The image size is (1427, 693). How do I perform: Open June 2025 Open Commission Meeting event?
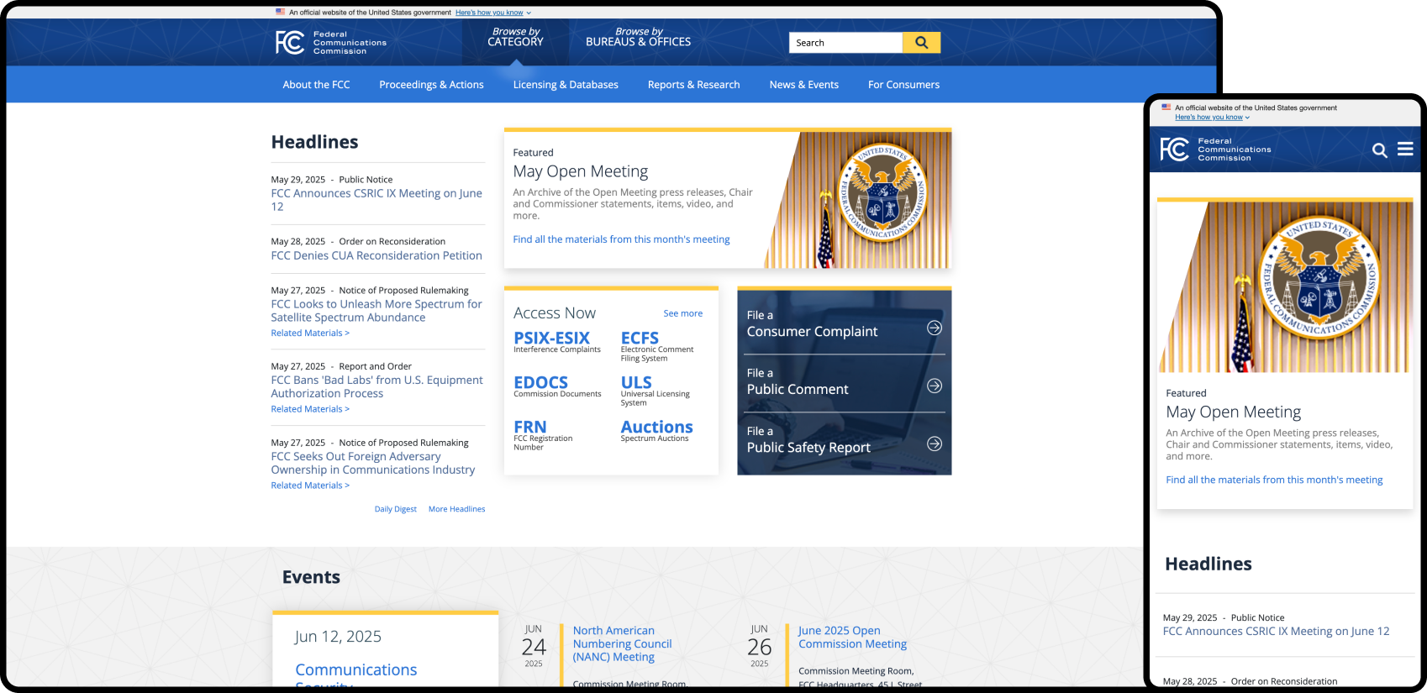click(852, 637)
